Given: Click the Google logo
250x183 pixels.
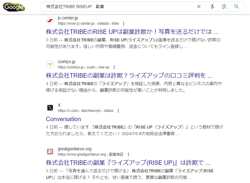Looking at the screenshot, I should pos(14,7).
